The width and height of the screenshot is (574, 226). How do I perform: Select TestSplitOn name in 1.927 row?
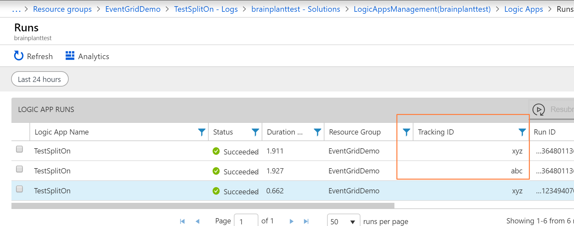tap(52, 171)
